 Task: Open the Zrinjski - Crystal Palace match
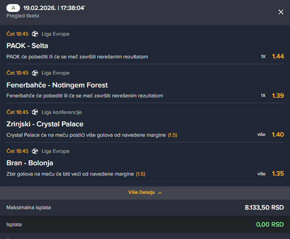45,124
